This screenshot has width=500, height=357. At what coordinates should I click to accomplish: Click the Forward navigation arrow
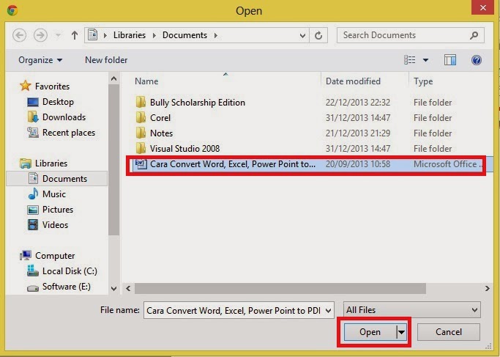(x=40, y=35)
